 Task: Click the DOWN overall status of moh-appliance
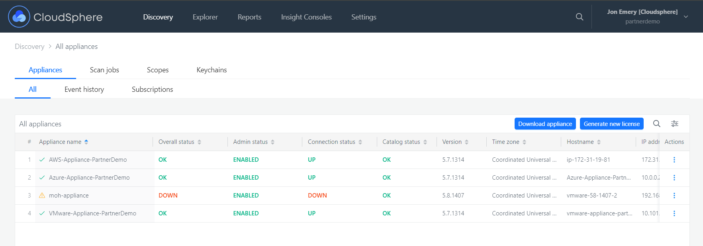point(168,196)
